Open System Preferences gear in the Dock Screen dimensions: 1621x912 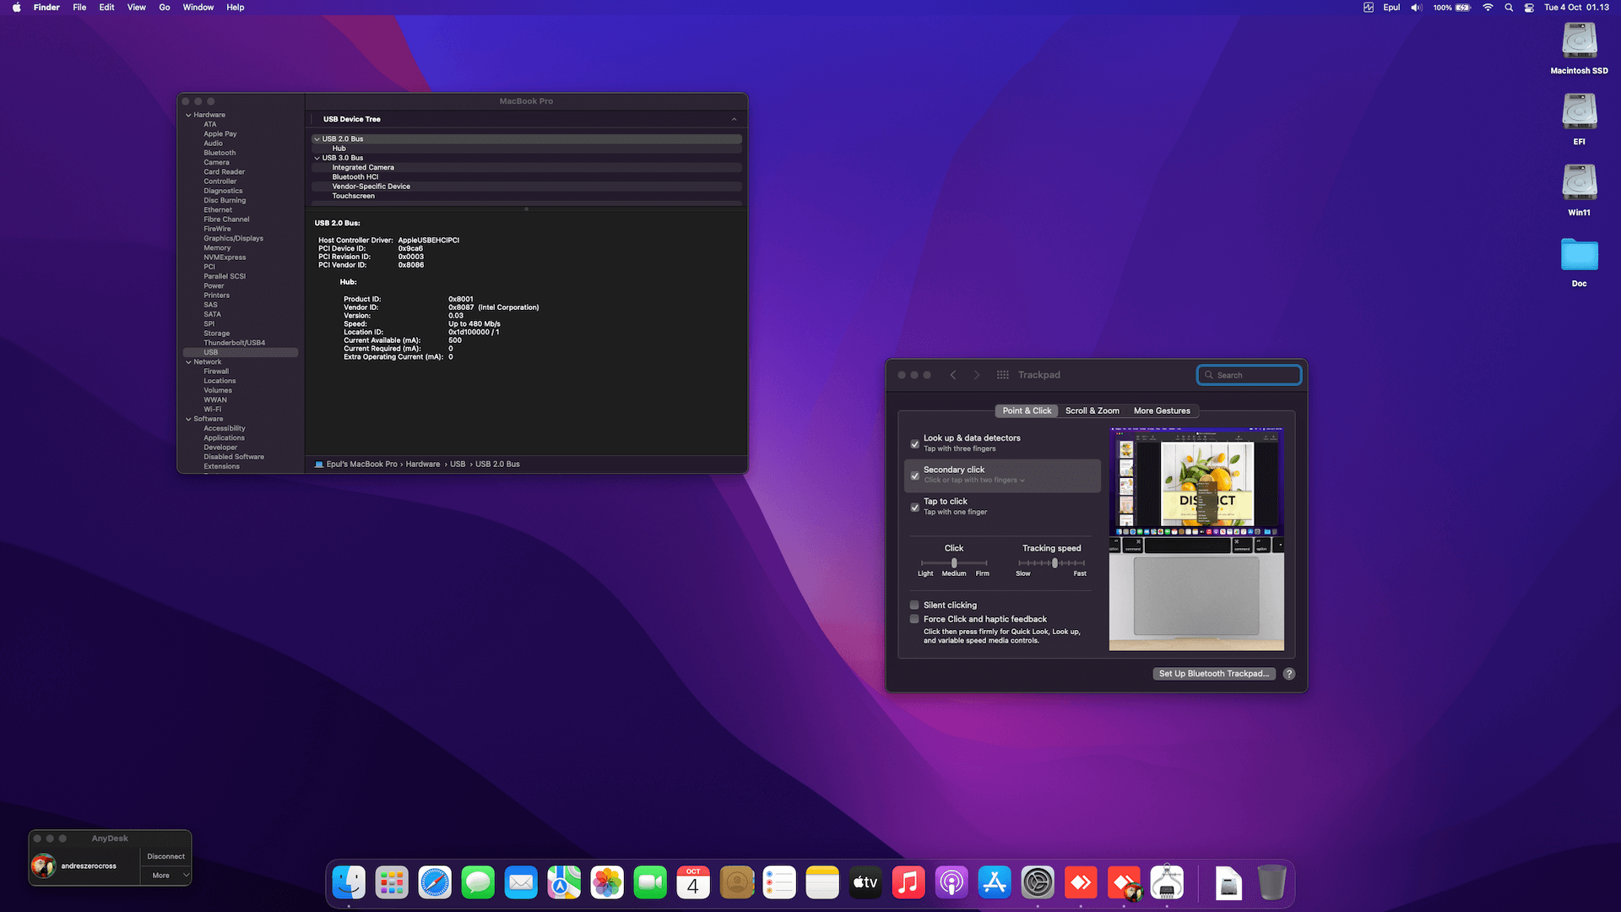pyautogui.click(x=1038, y=883)
